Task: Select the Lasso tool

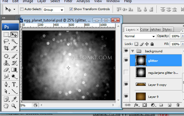Action: tap(6, 41)
